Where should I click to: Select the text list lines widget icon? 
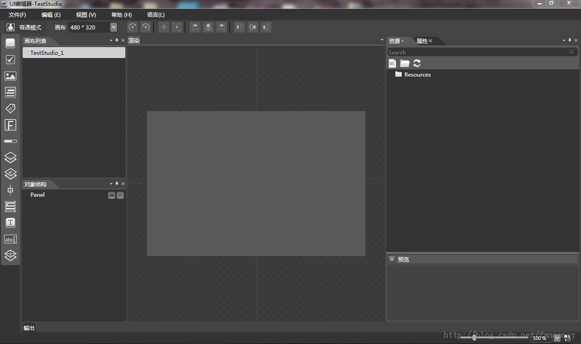(10, 92)
